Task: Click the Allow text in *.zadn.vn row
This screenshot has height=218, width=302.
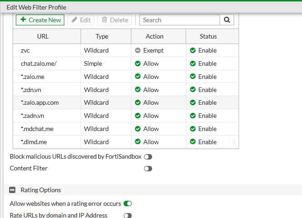Action: point(151,116)
